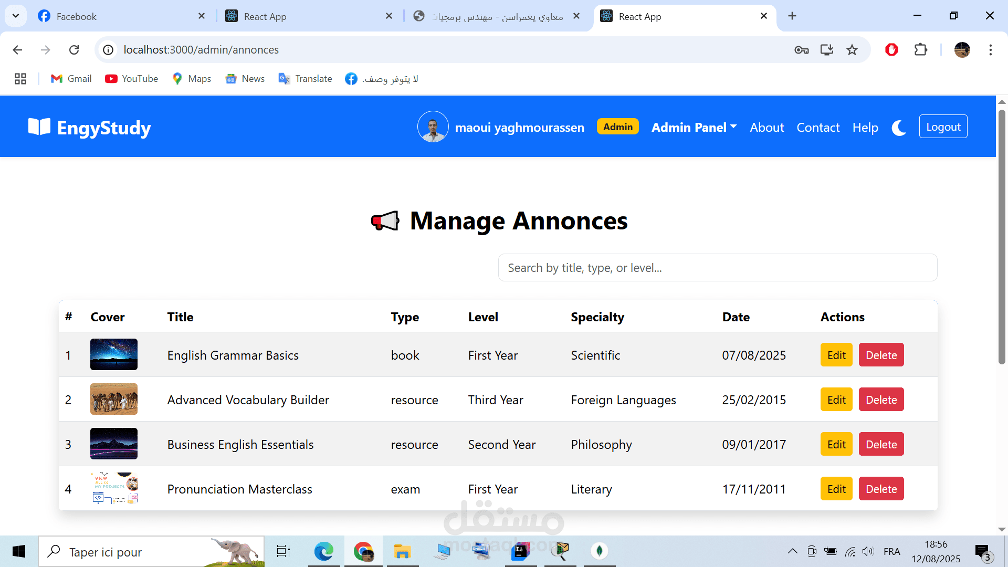Delete the Pronunciation Masterclass announcement
This screenshot has width=1008, height=567.
click(x=881, y=489)
